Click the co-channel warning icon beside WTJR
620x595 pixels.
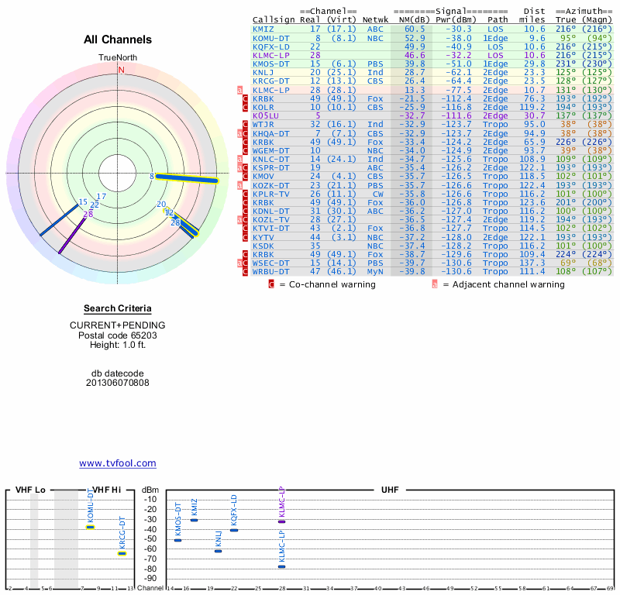coord(246,124)
